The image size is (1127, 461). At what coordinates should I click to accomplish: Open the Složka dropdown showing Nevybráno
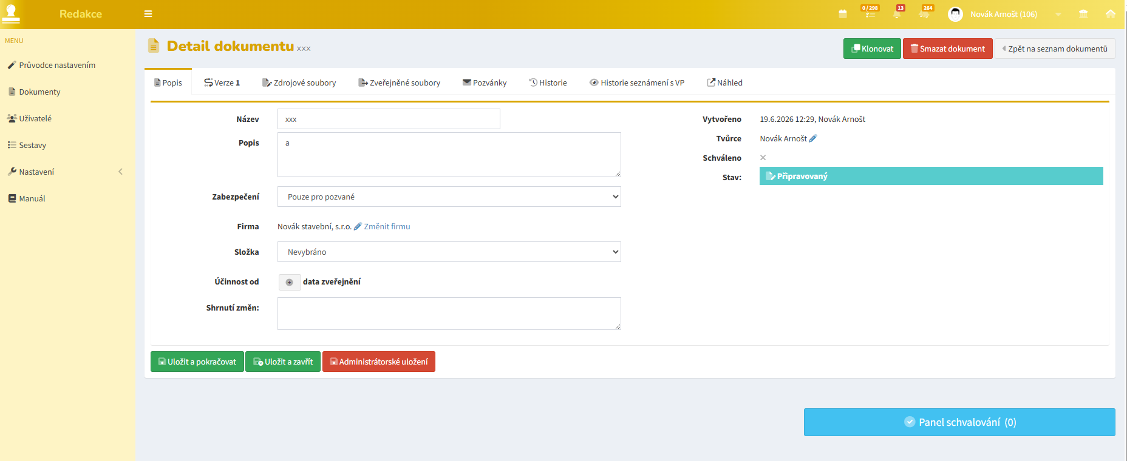pyautogui.click(x=449, y=252)
